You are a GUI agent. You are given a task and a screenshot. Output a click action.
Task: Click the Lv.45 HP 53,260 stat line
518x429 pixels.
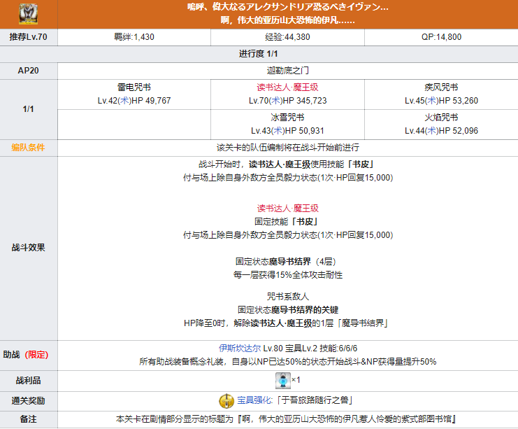click(441, 101)
